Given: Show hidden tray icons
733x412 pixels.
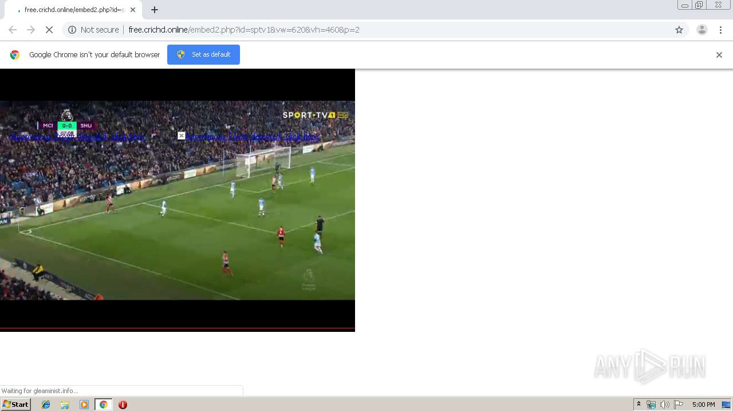Looking at the screenshot, I should click(639, 405).
